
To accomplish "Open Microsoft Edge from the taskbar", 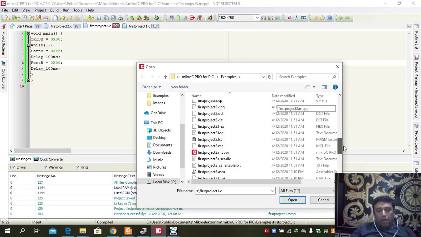I will coord(68,231).
